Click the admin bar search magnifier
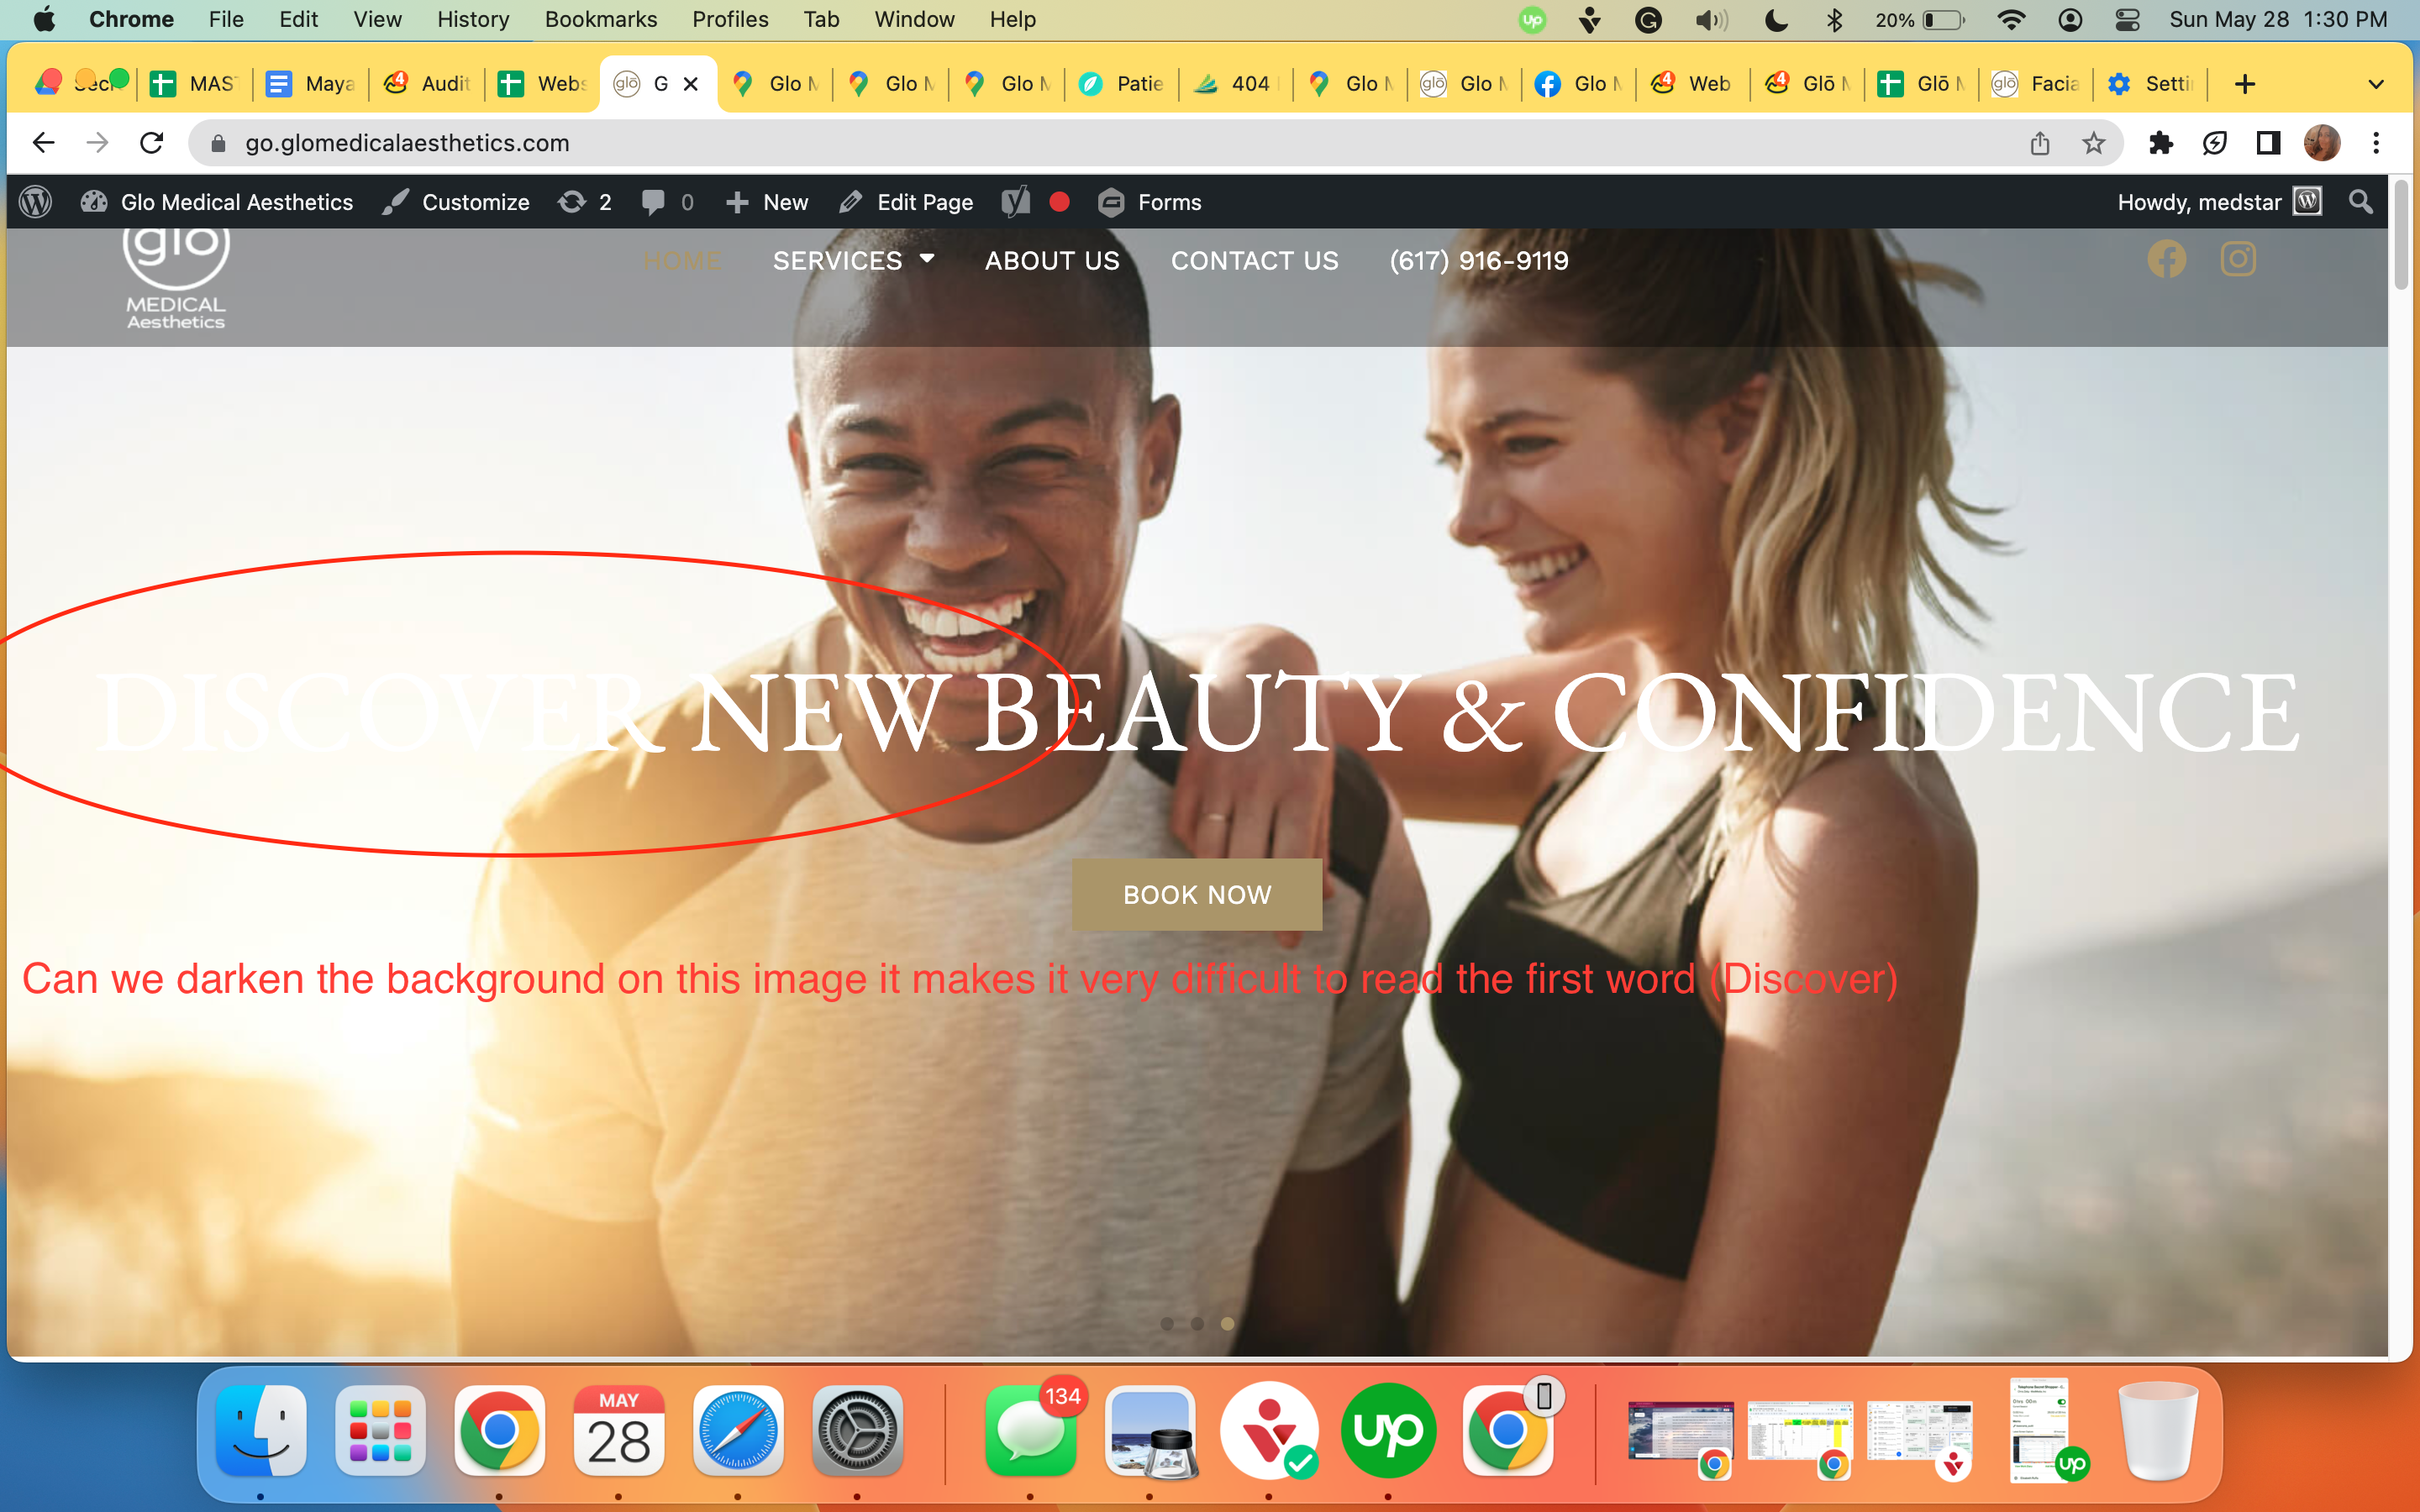 [2361, 202]
